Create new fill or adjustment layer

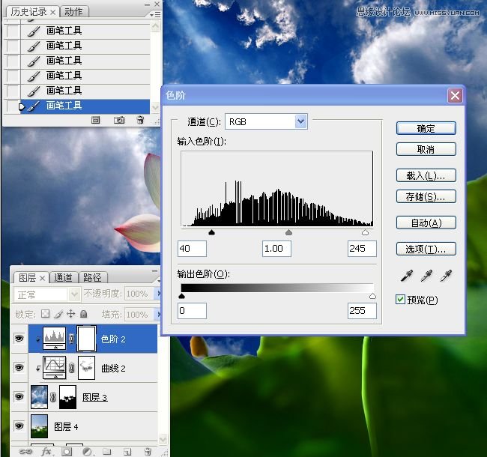[87, 452]
